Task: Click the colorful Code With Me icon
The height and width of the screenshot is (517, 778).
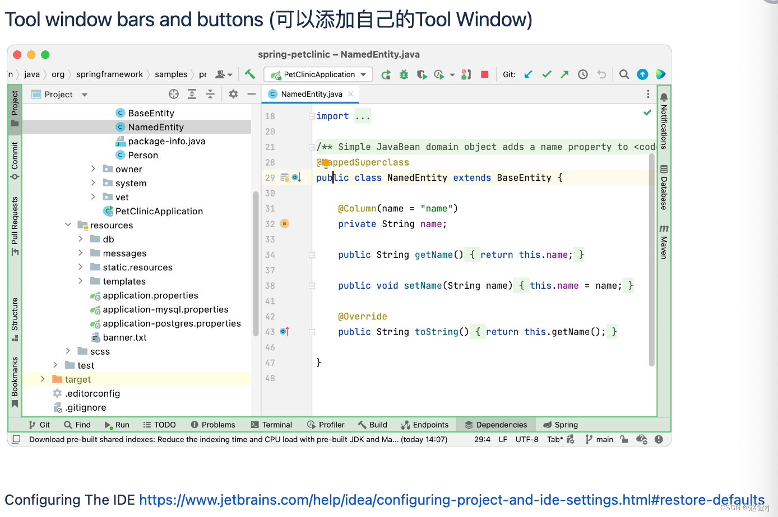Action: click(660, 74)
